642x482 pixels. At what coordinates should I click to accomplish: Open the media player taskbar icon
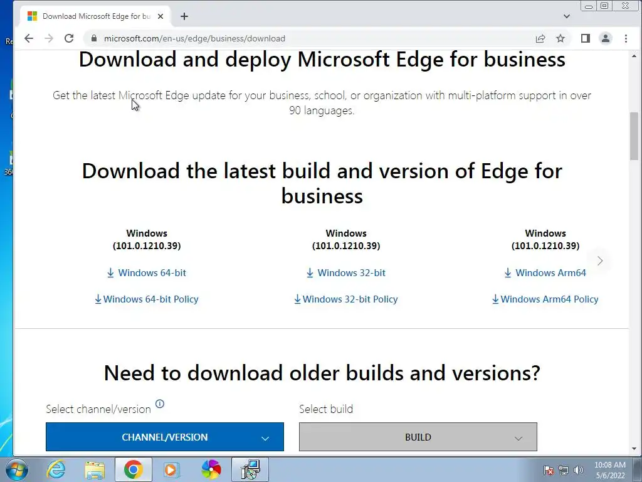[x=172, y=469]
